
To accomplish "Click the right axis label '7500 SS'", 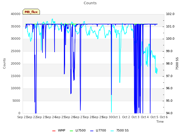I will pos(177,63).
